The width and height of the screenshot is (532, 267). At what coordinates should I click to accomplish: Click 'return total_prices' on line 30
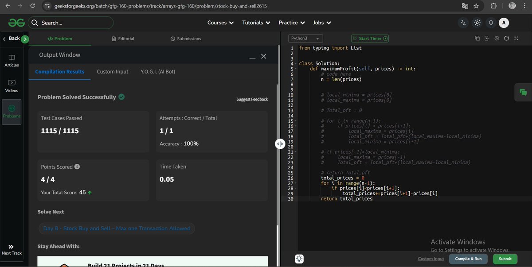347,199
